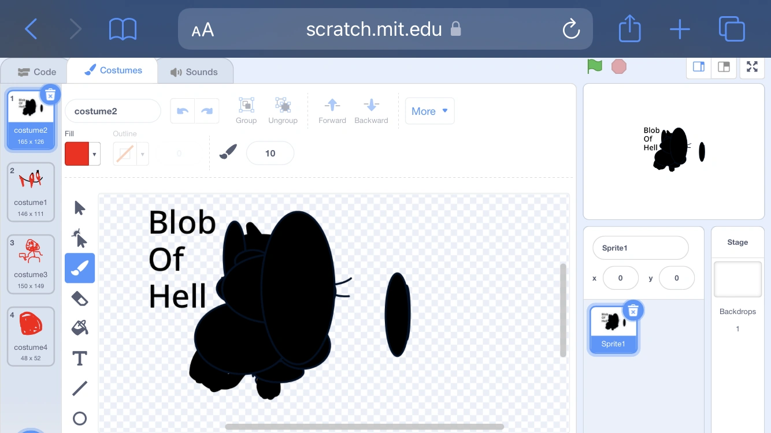This screenshot has height=433, width=771.
Task: Select the Line tool
Action: click(x=80, y=389)
